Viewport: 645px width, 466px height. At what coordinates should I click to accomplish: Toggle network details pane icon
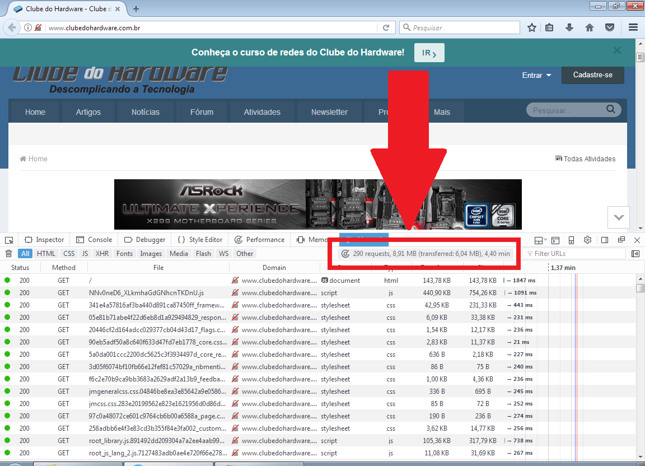tap(635, 254)
